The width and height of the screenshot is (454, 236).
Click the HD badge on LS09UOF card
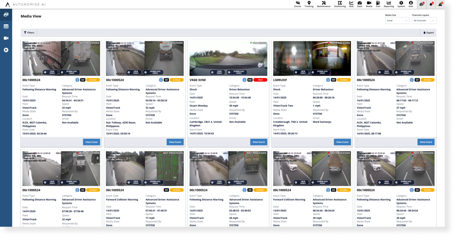pyautogui.click(x=334, y=80)
